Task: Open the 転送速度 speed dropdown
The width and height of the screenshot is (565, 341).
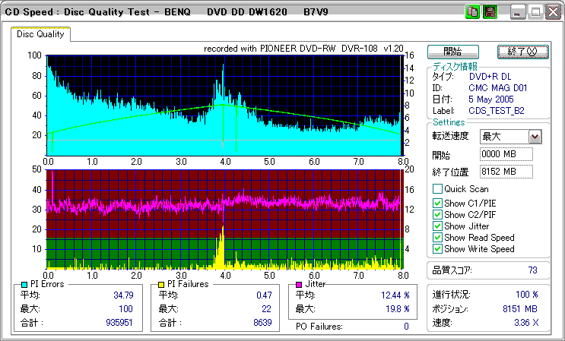Action: (535, 137)
